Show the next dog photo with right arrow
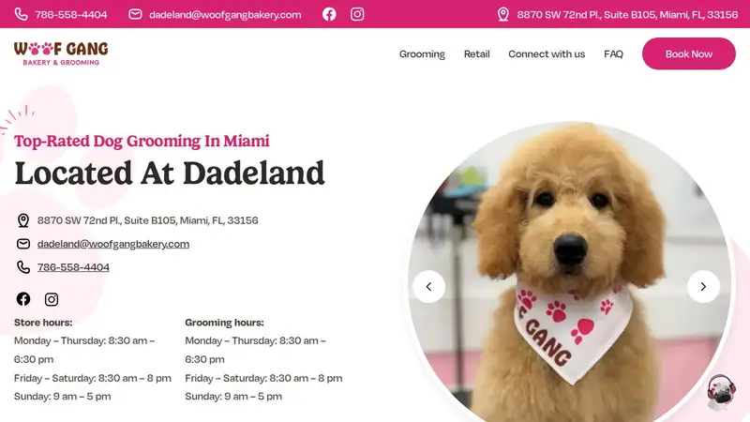The image size is (750, 422). click(704, 287)
